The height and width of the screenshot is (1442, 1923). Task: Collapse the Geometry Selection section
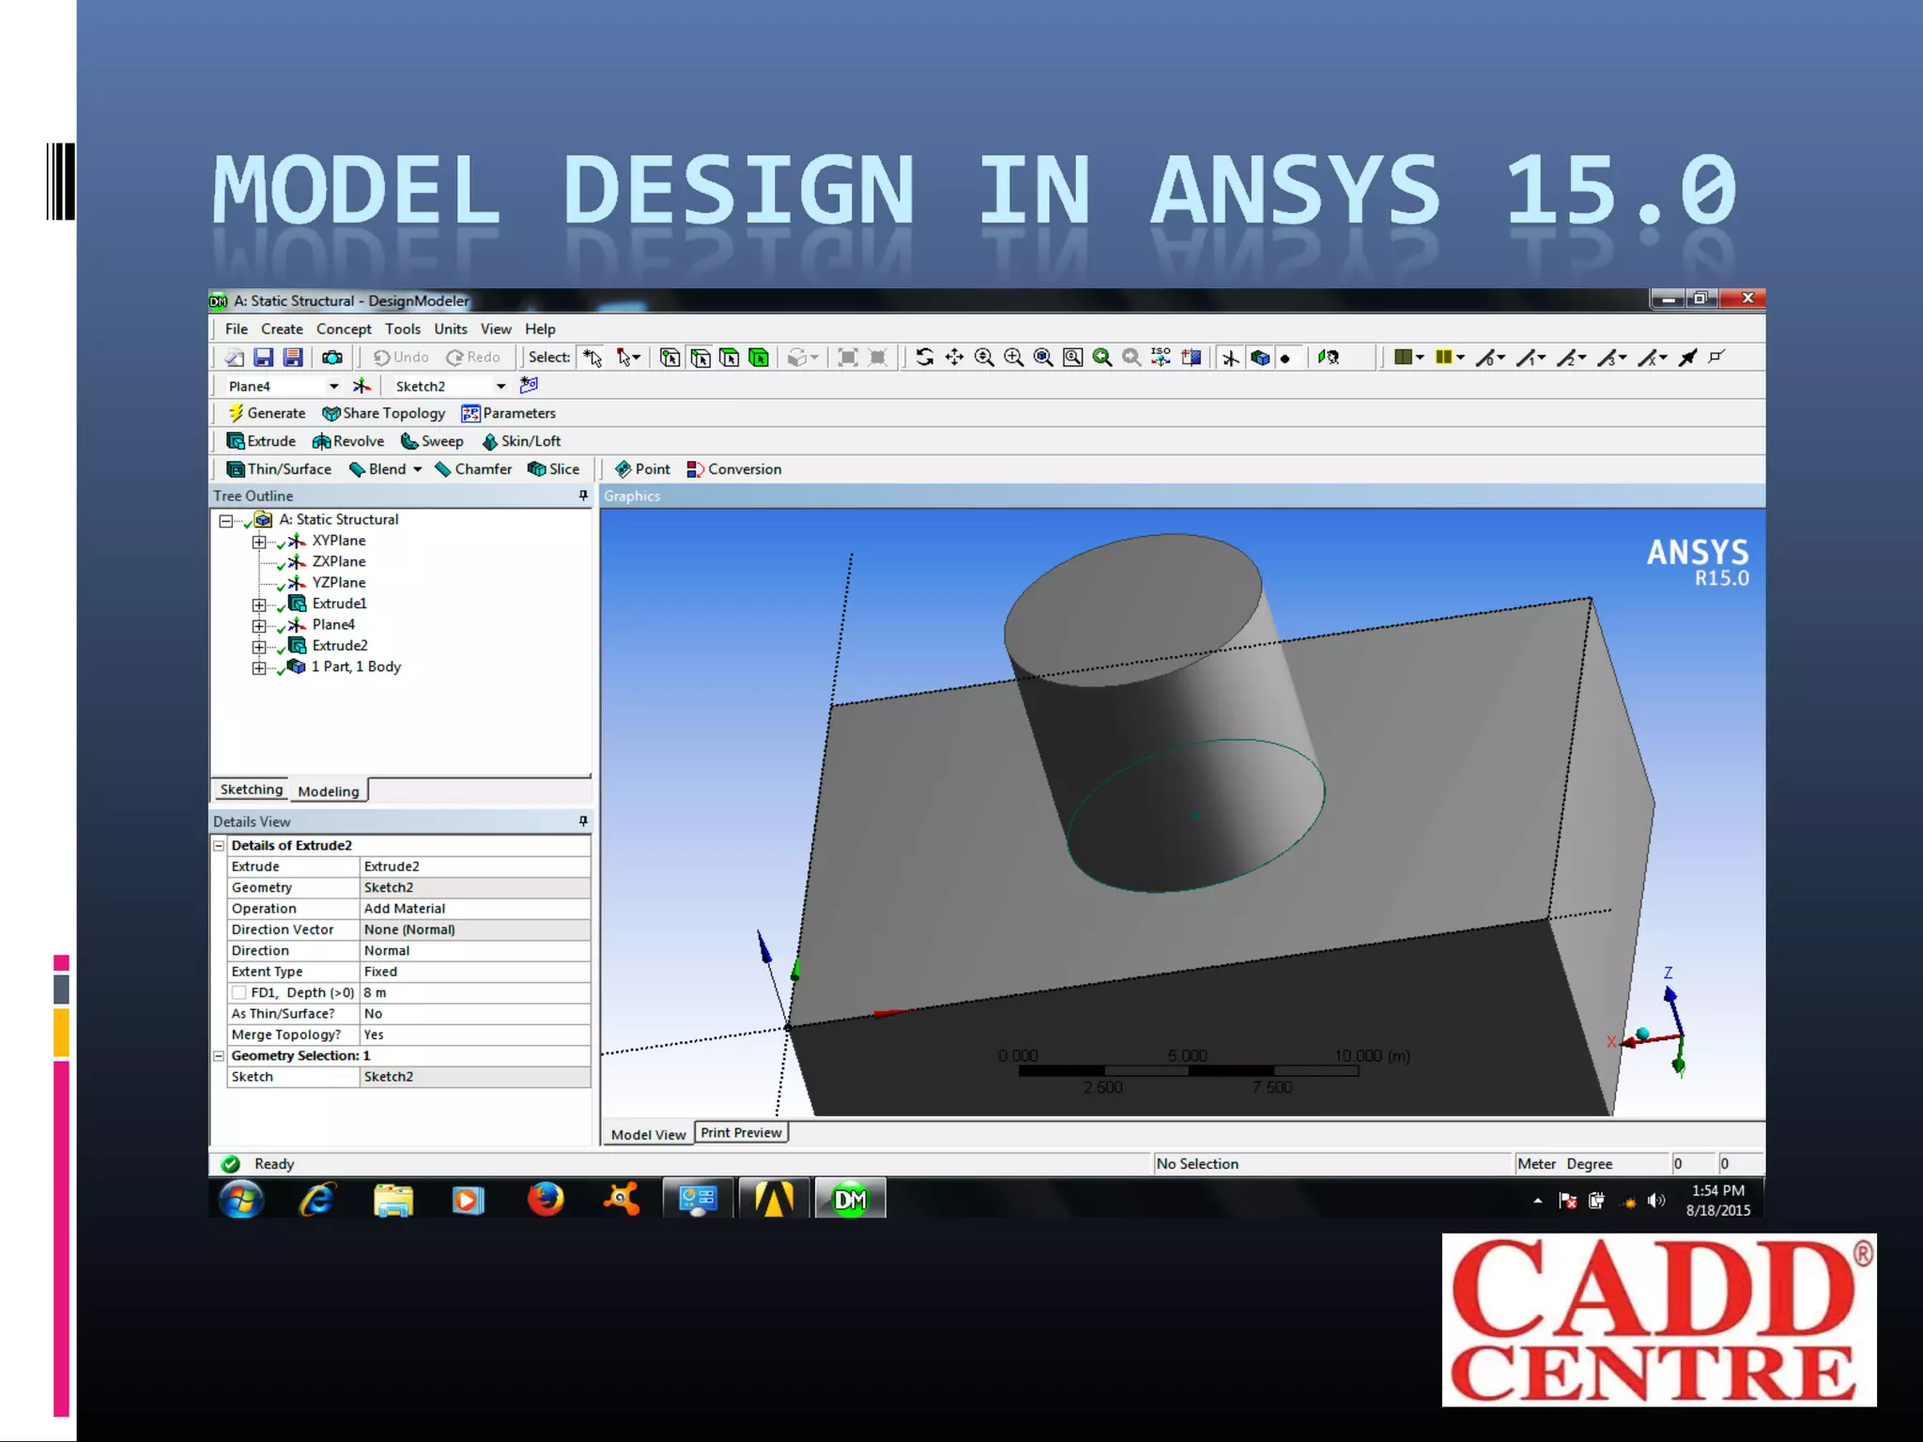click(219, 1055)
